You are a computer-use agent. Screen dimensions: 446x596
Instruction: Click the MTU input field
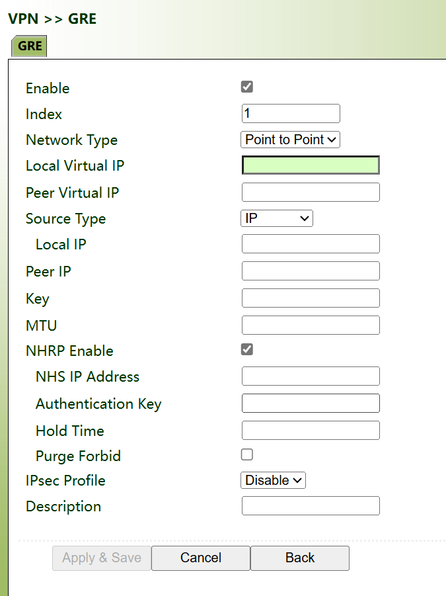coord(311,325)
